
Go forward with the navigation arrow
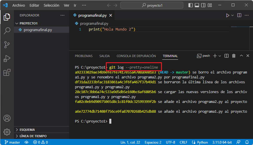pyautogui.click(x=115, y=5)
